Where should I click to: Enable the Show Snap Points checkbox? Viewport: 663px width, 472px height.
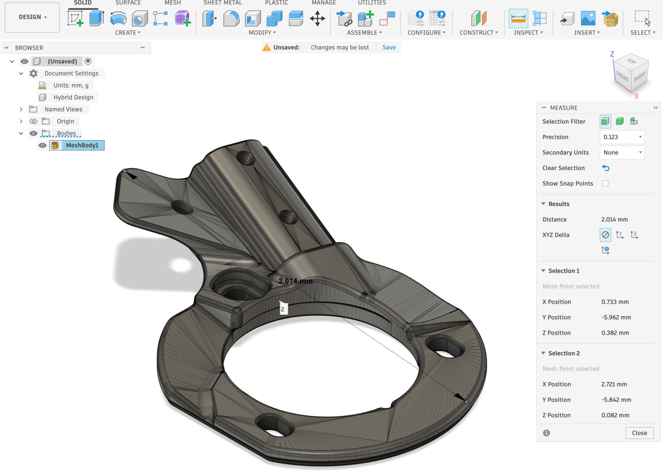(x=605, y=184)
